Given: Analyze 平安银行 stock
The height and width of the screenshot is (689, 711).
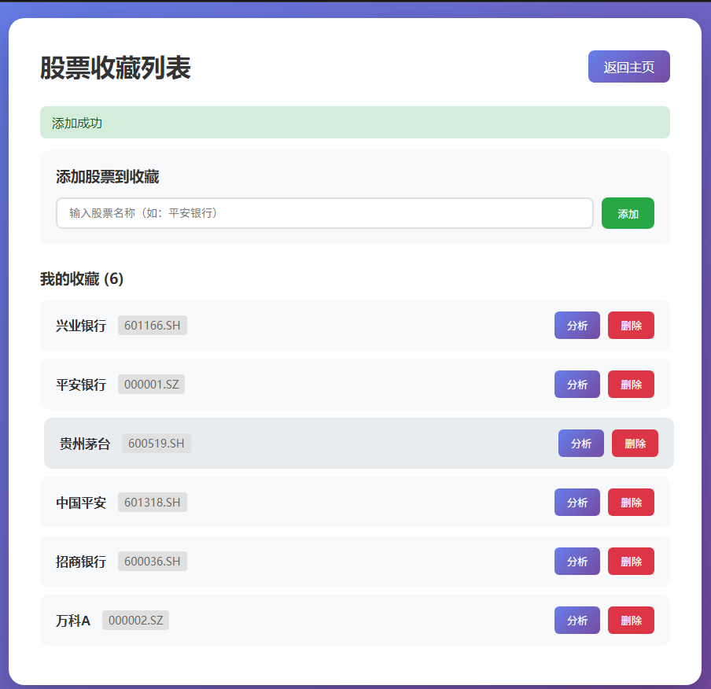Looking at the screenshot, I should (x=577, y=384).
